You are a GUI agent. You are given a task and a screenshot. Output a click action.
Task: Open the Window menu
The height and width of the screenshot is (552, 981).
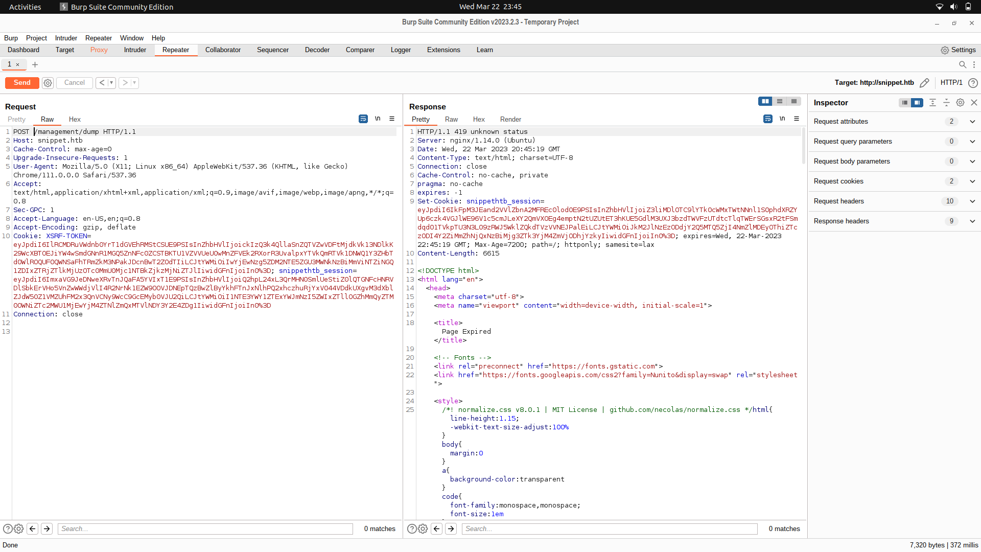[131, 38]
